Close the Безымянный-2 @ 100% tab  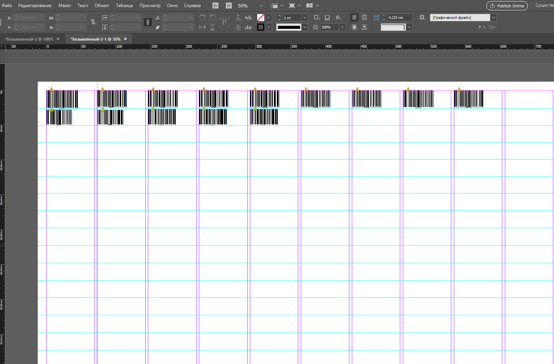58,39
